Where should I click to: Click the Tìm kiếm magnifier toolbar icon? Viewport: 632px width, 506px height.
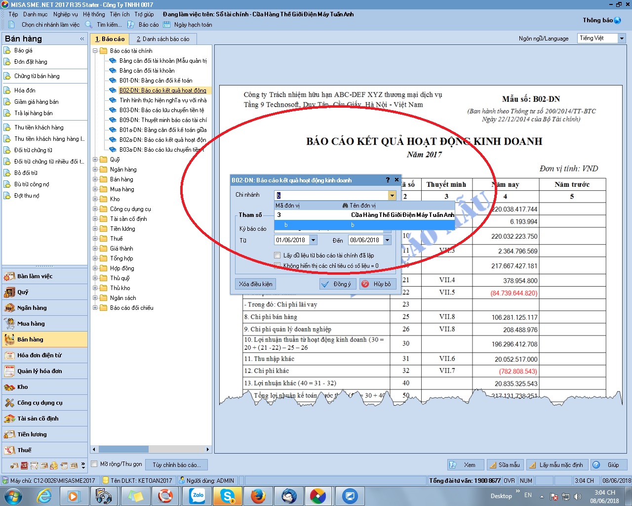pyautogui.click(x=89, y=24)
